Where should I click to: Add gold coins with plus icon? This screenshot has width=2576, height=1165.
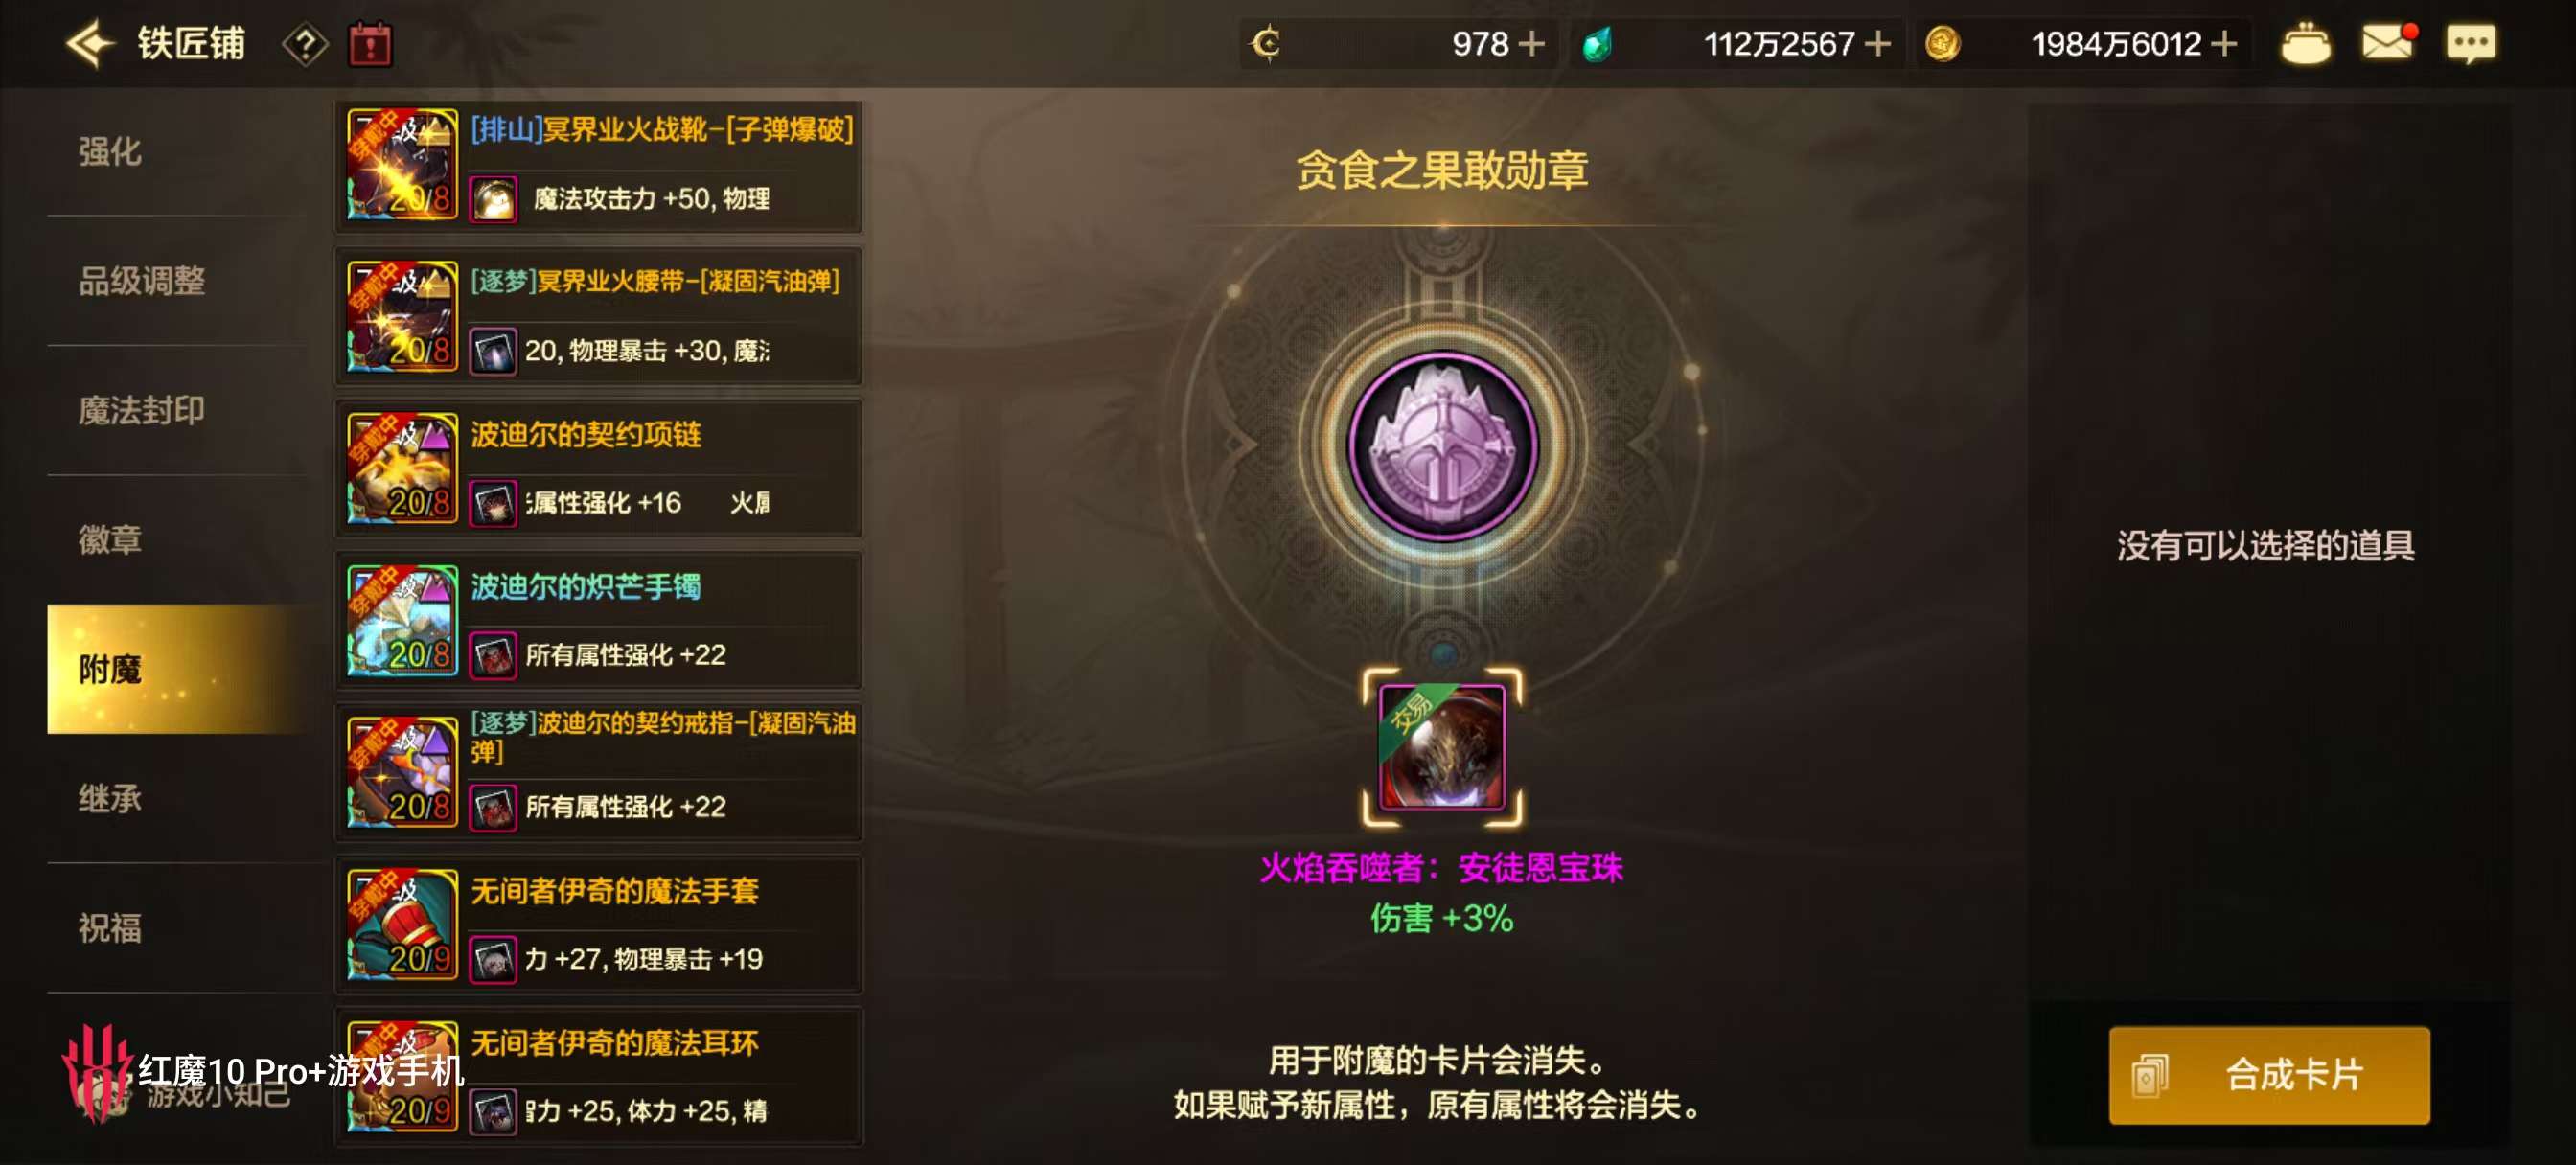2224,44
